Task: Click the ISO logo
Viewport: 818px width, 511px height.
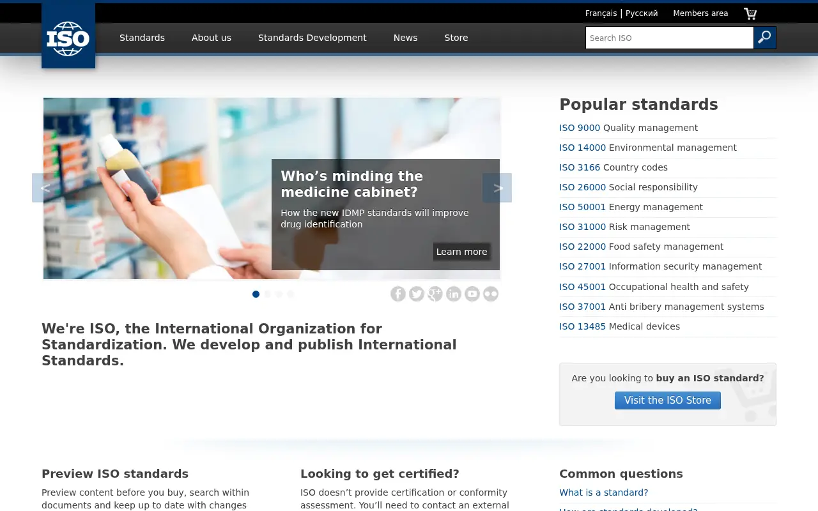Action: click(x=68, y=36)
